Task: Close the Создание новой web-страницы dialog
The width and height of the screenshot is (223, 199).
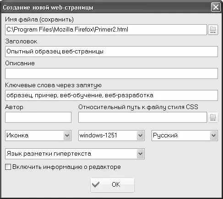Action: pyautogui.click(x=216, y=7)
